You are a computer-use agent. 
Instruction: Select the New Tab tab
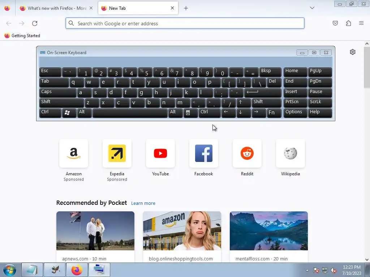[x=138, y=8]
